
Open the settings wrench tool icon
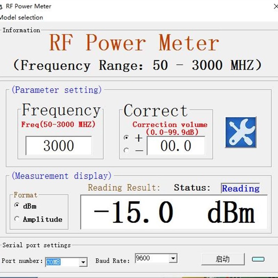pyautogui.click(x=240, y=133)
